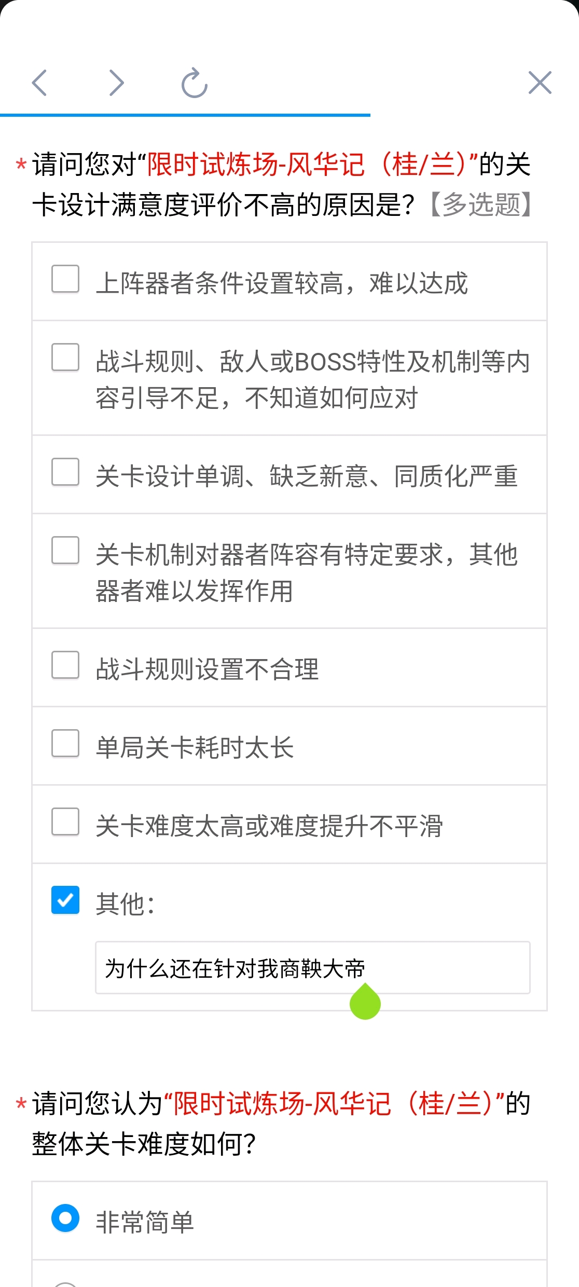Screen dimensions: 579x1287
Task: Go back with the left arrow icon
Action: click(39, 83)
